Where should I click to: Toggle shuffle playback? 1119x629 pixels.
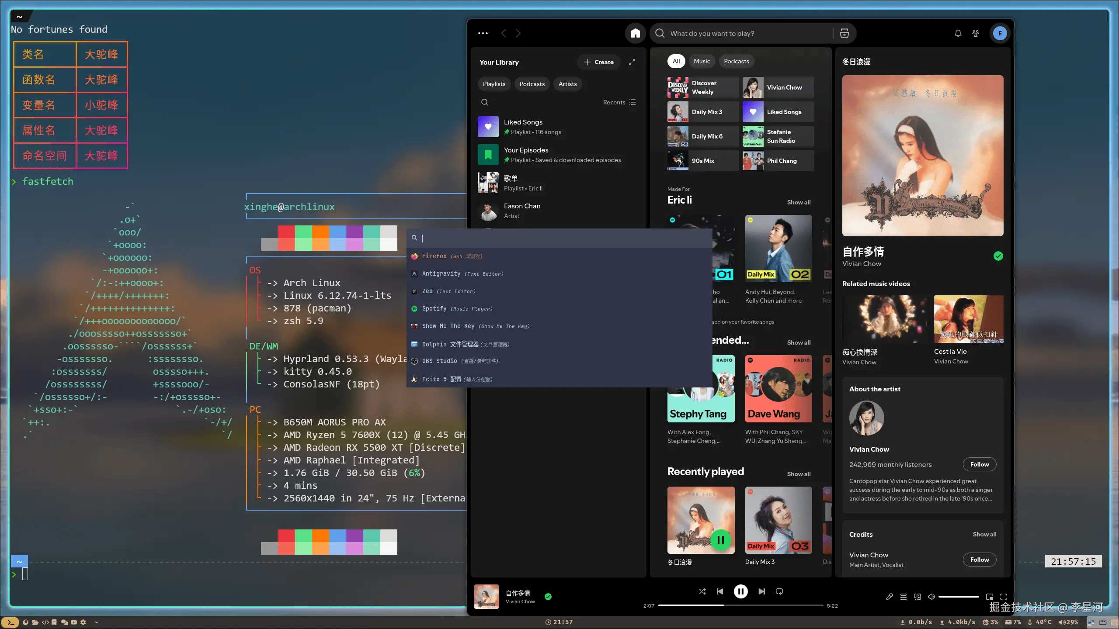pos(702,591)
